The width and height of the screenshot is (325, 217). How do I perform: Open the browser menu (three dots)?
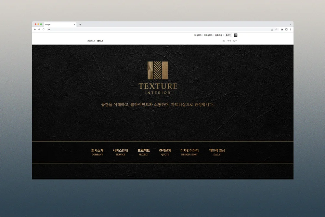coord(290,29)
